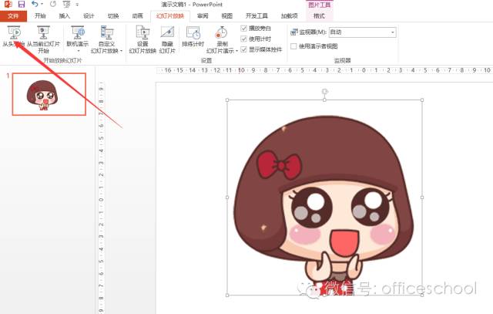Expand the Customize Quick Access Toolbar arrow

pyautogui.click(x=77, y=5)
